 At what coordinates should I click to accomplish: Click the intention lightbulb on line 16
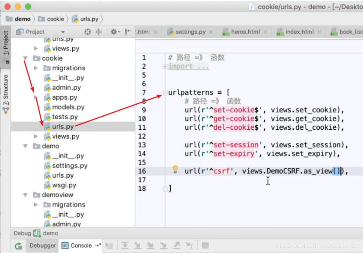point(175,170)
